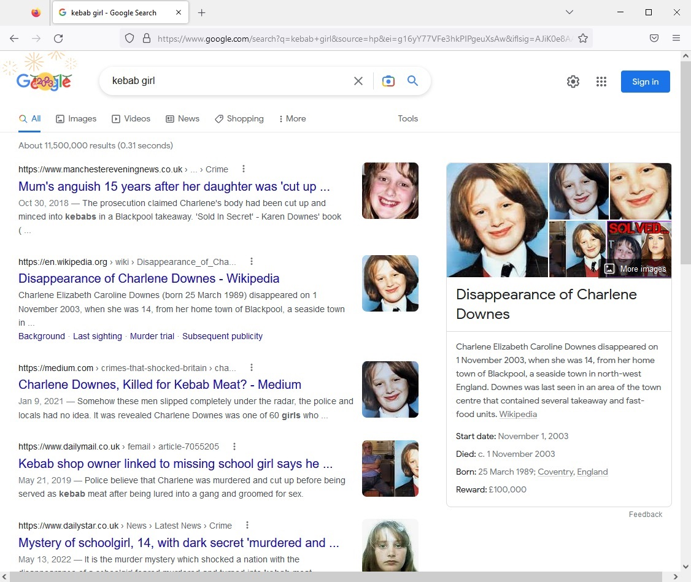Open options for Daily Mail result

tap(234, 446)
